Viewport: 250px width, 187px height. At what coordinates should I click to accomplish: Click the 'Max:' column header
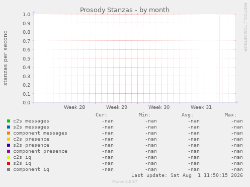tap(230, 115)
